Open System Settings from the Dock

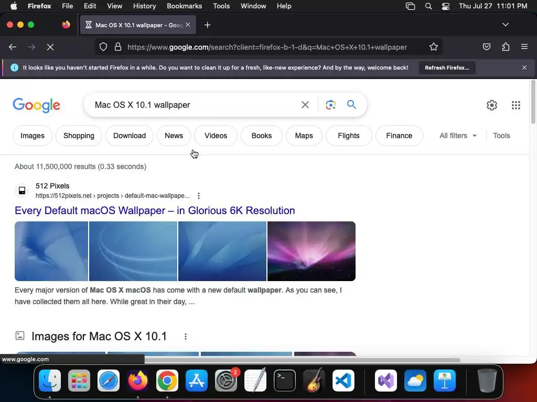tap(226, 381)
